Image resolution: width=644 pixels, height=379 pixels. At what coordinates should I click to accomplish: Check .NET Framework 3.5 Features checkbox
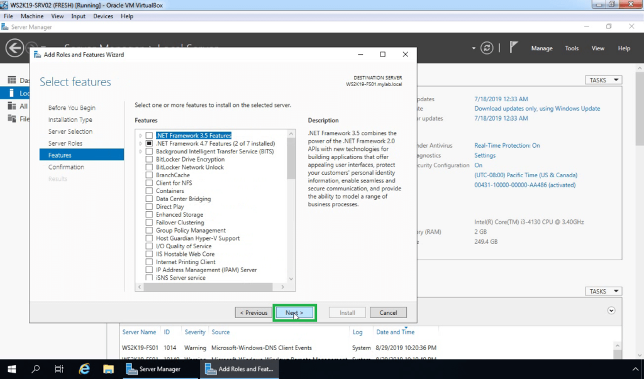click(149, 136)
